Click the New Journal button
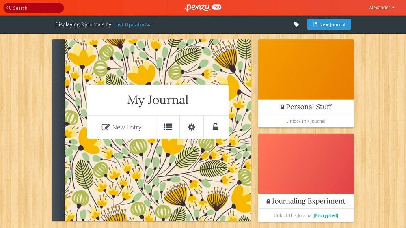The image size is (406, 228). pos(329,24)
